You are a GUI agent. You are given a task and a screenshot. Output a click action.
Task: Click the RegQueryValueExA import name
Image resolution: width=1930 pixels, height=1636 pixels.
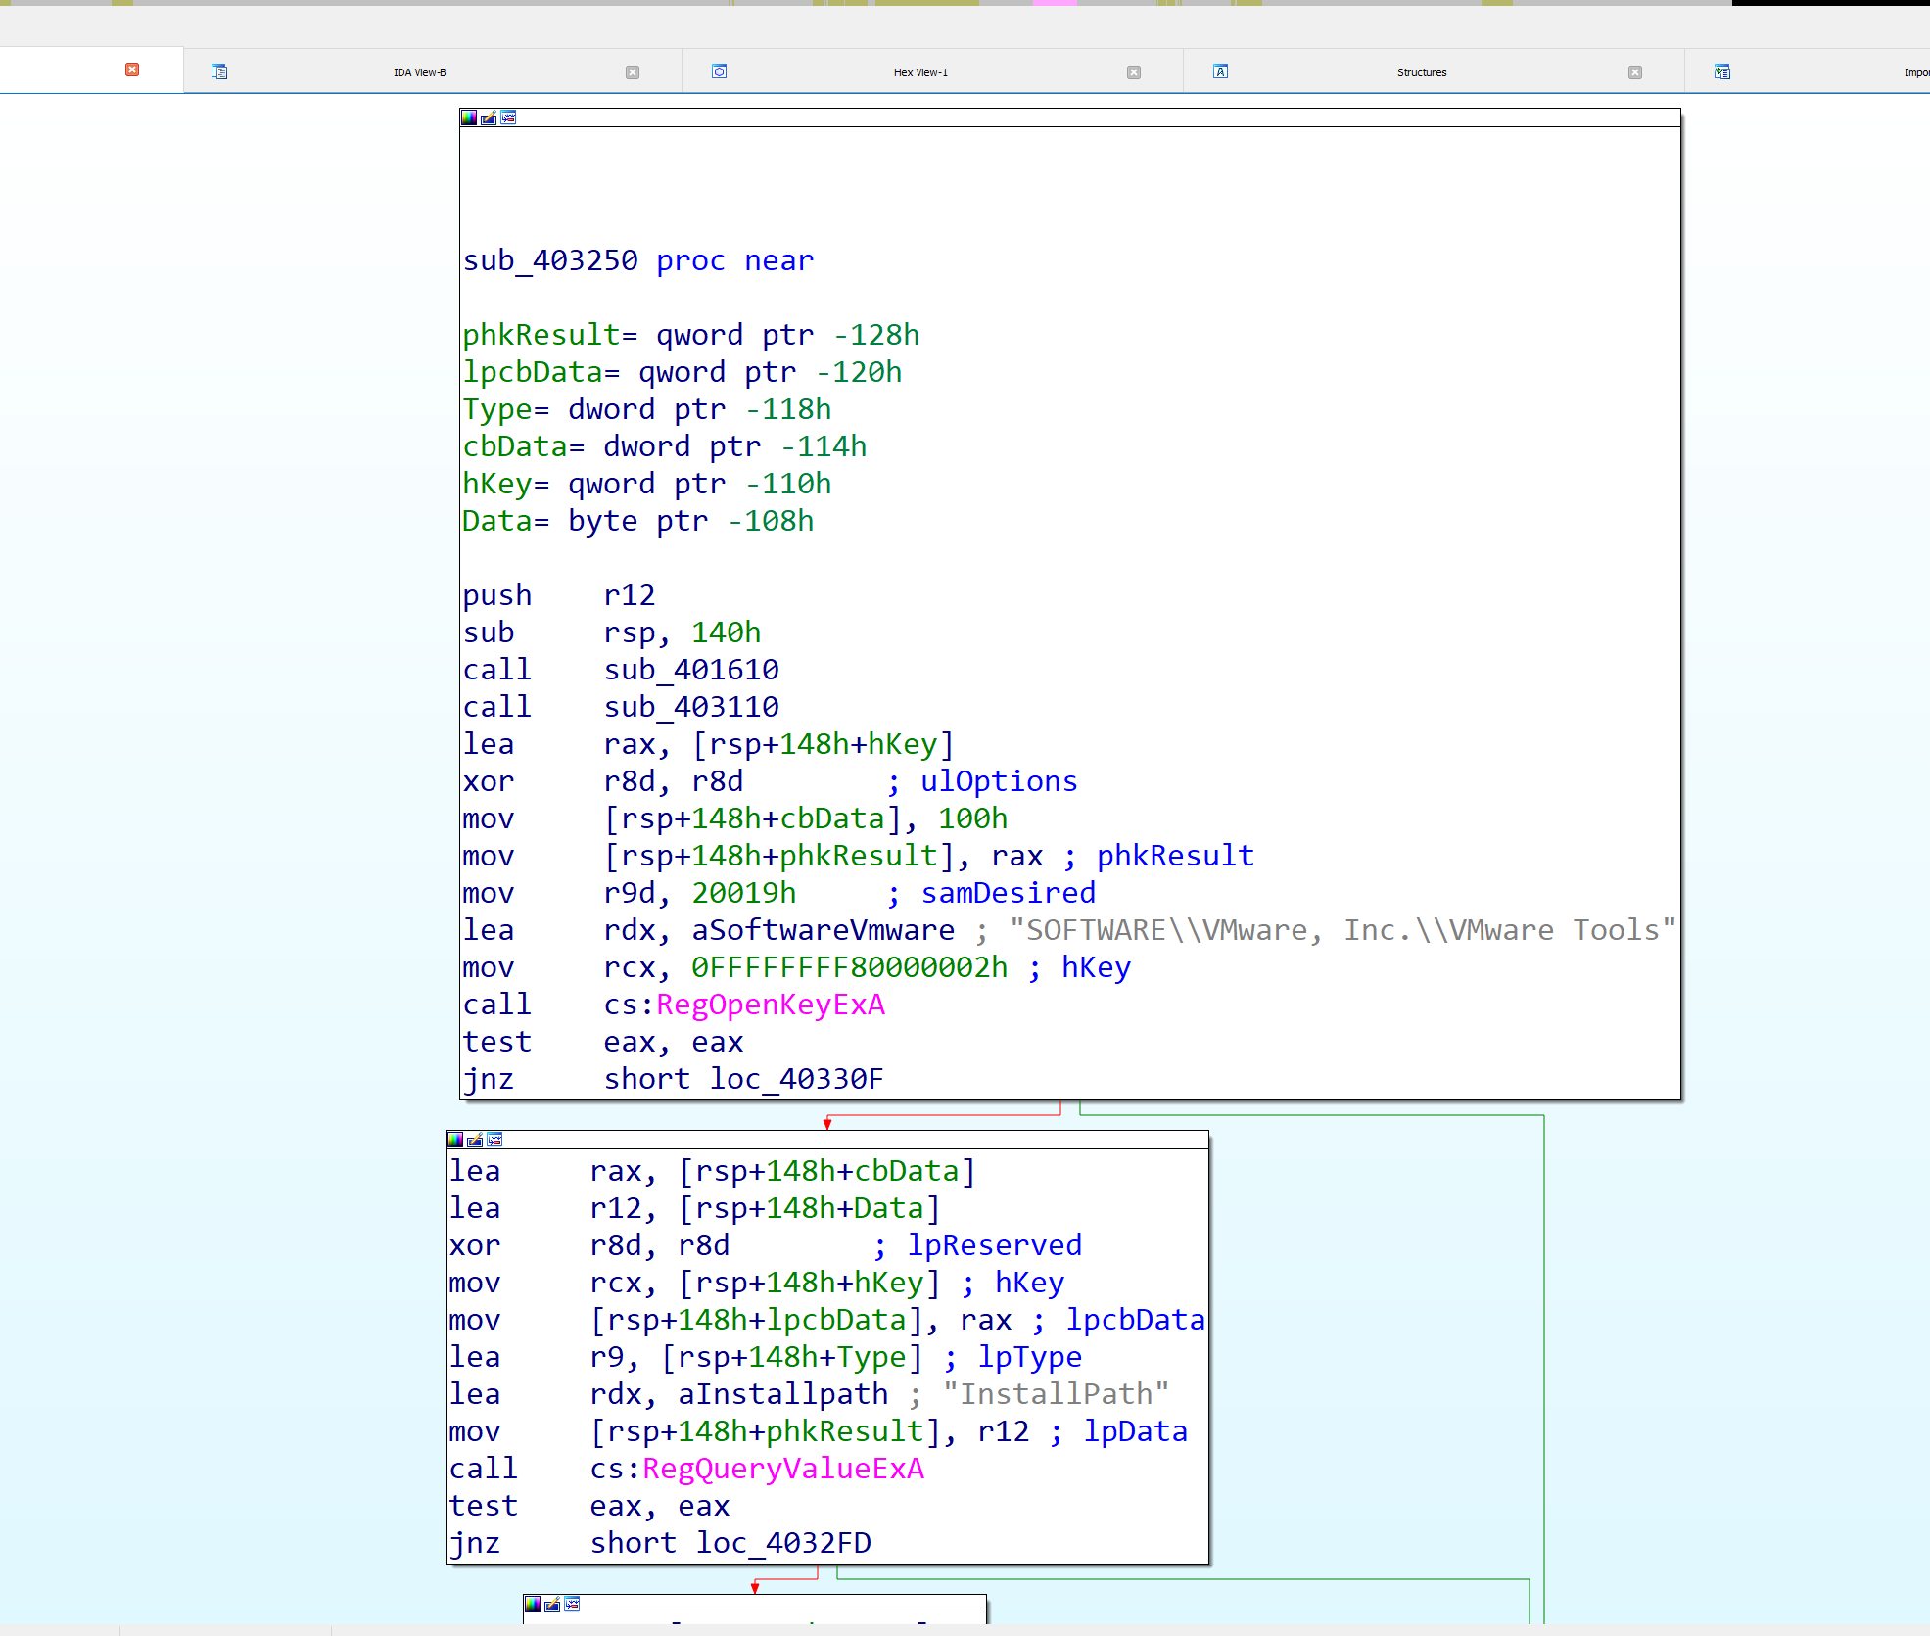click(783, 1469)
